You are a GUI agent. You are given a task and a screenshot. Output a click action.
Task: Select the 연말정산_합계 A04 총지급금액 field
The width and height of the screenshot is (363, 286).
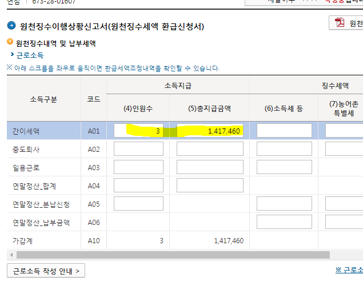210,186
